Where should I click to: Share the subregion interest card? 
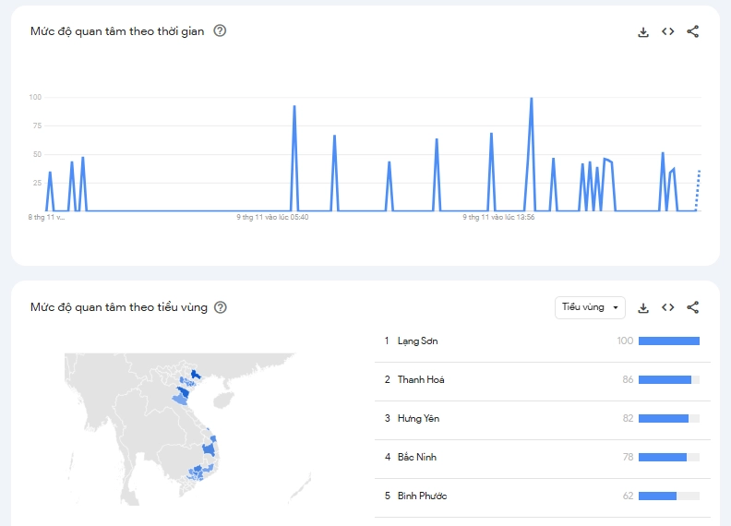[693, 307]
